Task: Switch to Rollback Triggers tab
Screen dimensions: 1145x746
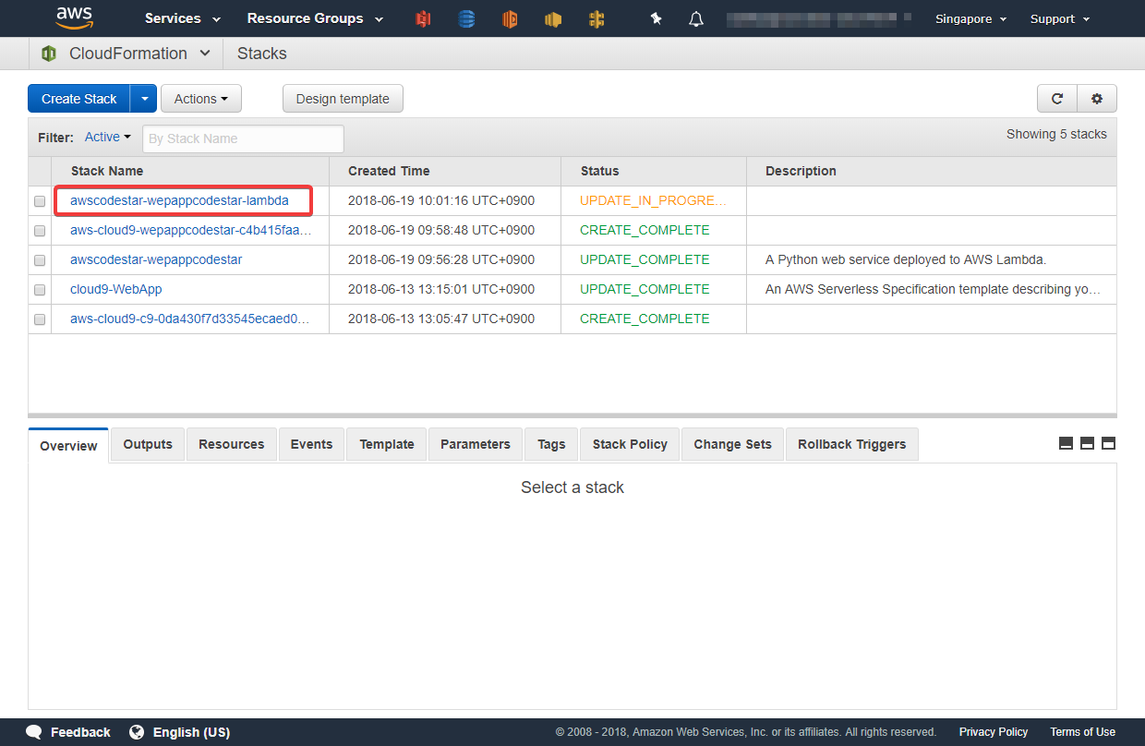Action: coord(852,444)
